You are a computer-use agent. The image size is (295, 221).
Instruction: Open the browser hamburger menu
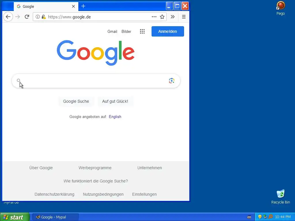[x=184, y=17]
